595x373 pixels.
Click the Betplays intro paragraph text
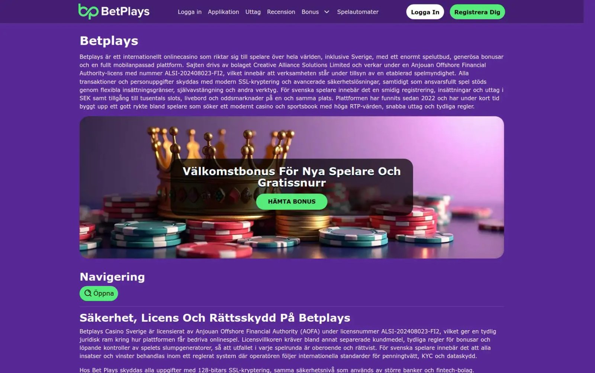[292, 81]
